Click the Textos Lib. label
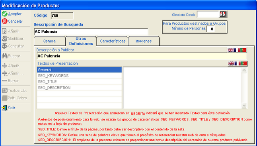Viewport: 257px width, 146px height. pos(17,91)
